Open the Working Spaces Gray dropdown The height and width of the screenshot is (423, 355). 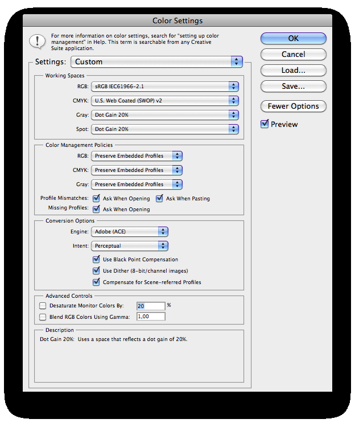click(x=165, y=115)
